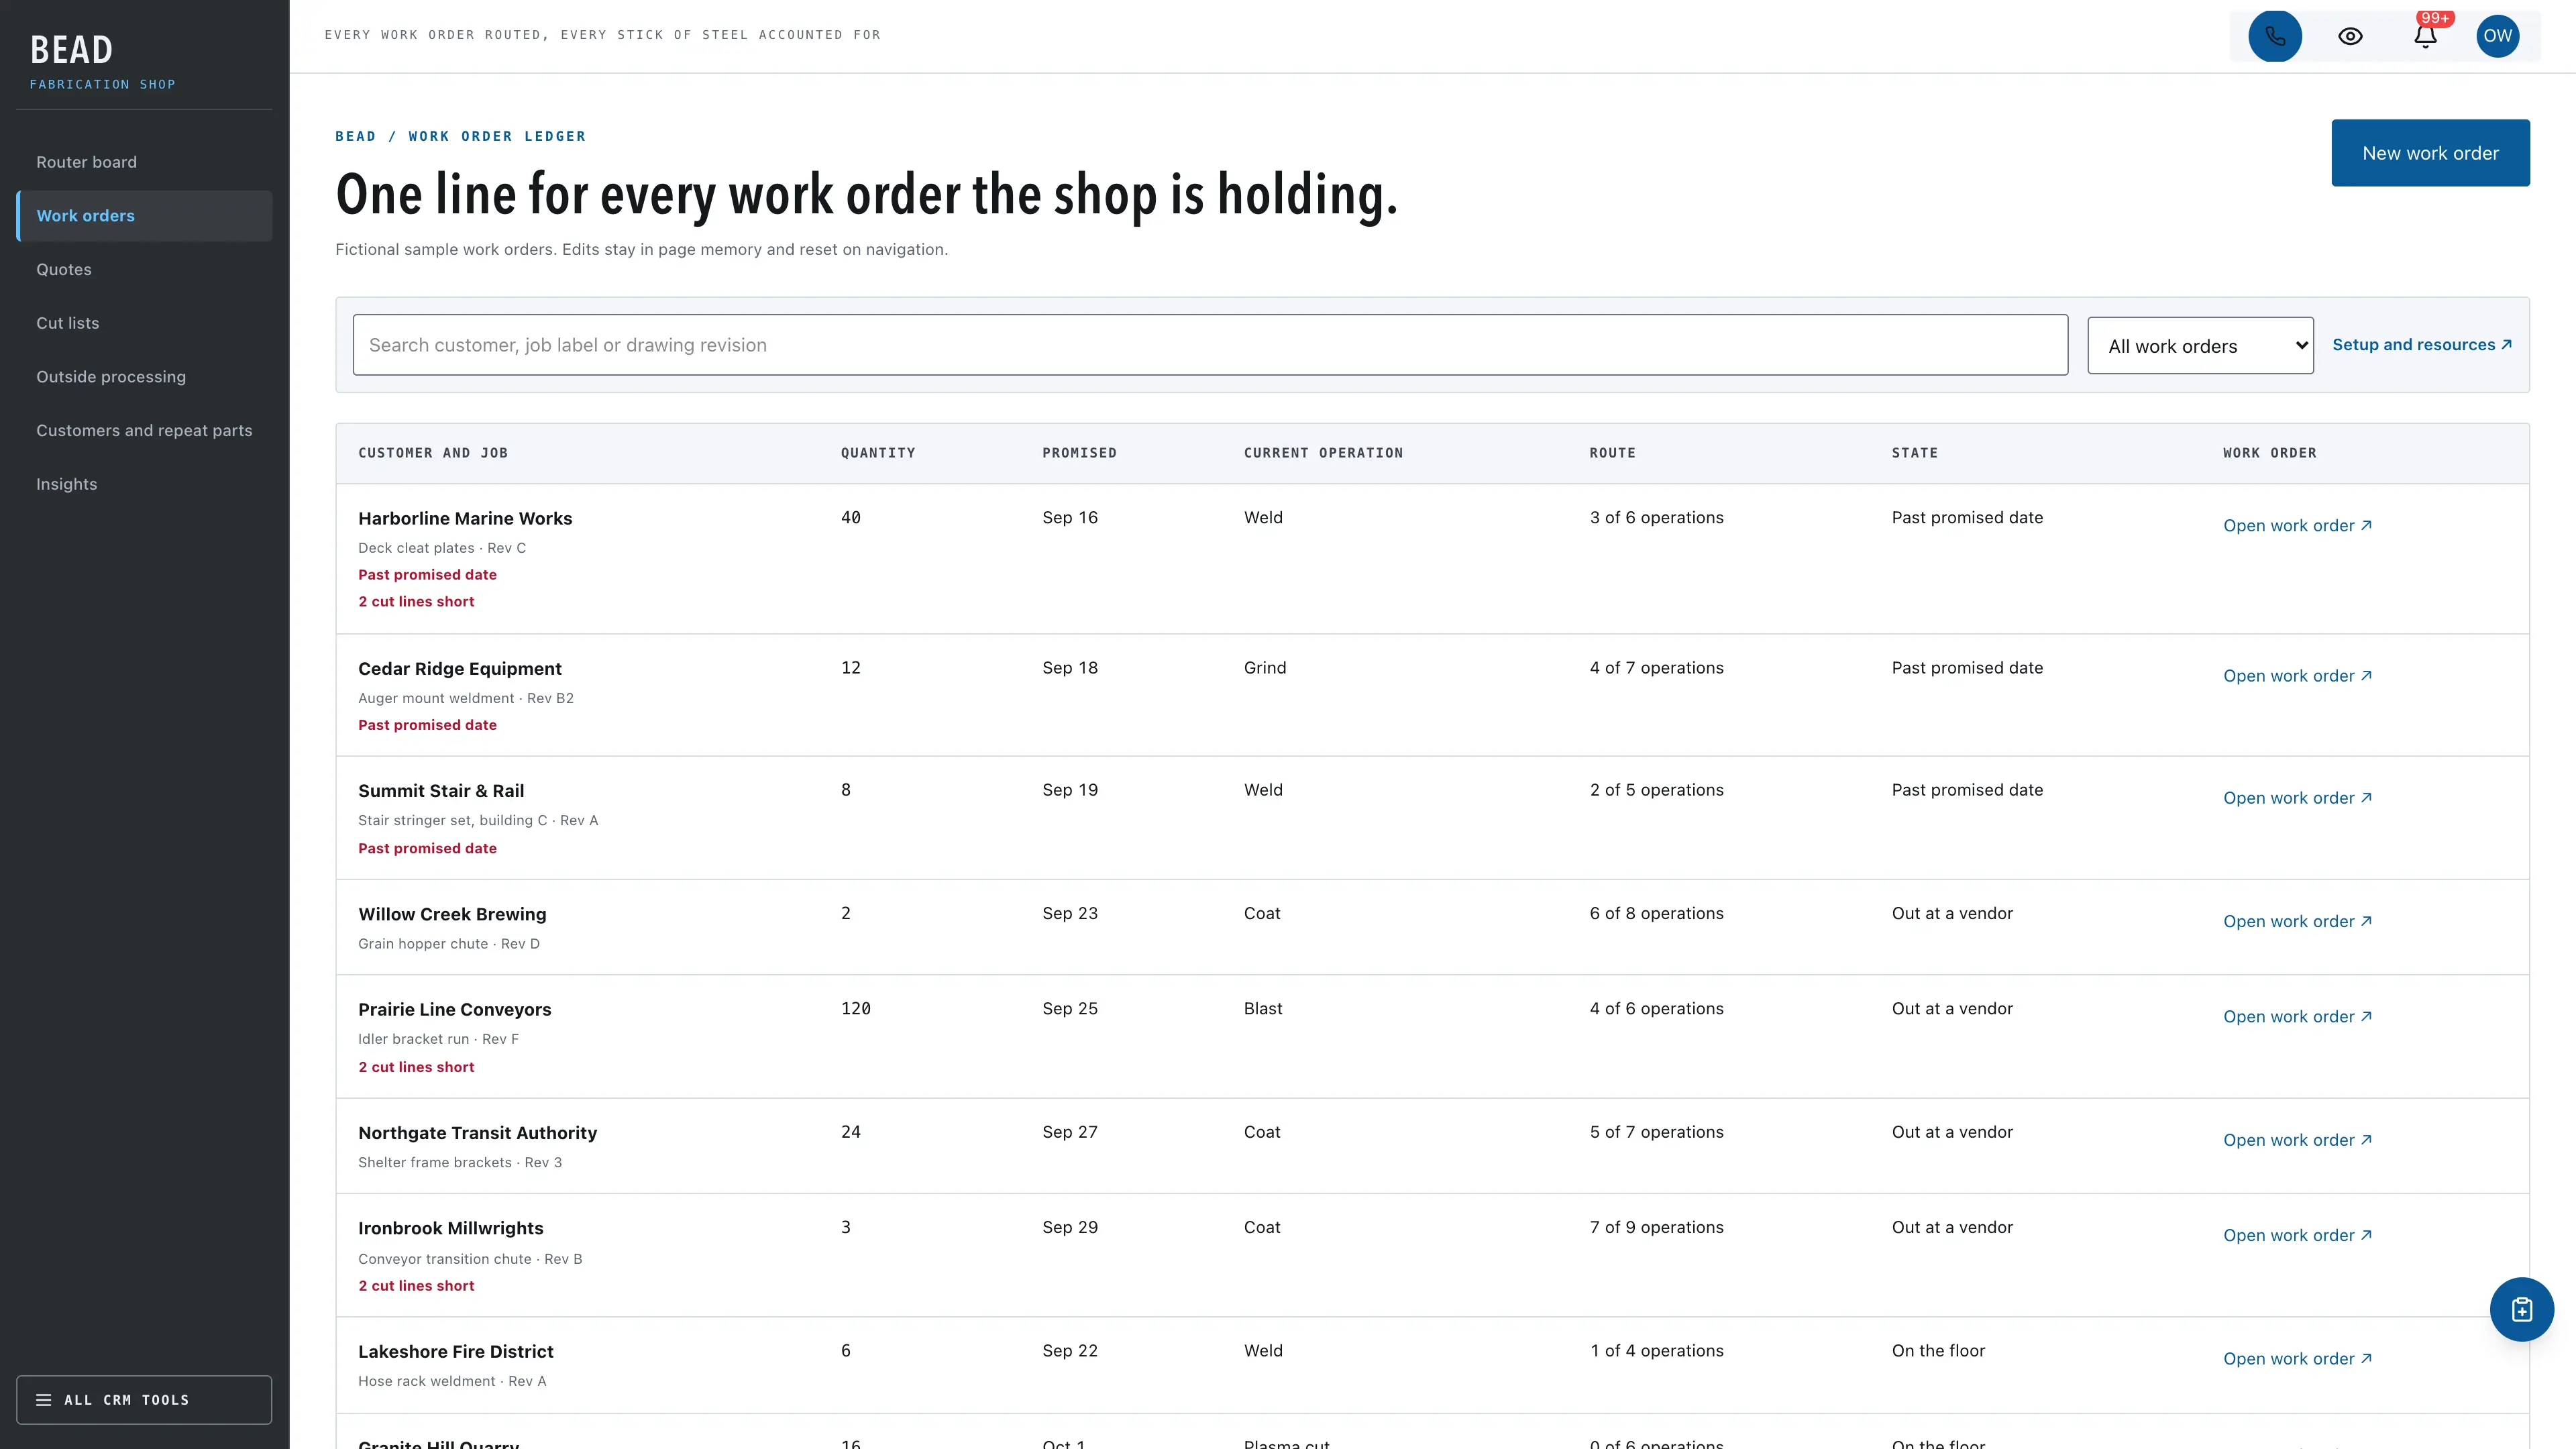
Task: Click 'Auger mount weldment · Rev B2' label
Action: [466, 698]
